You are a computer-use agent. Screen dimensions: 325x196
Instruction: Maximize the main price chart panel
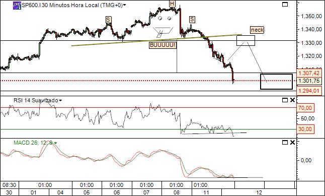(285, 4)
